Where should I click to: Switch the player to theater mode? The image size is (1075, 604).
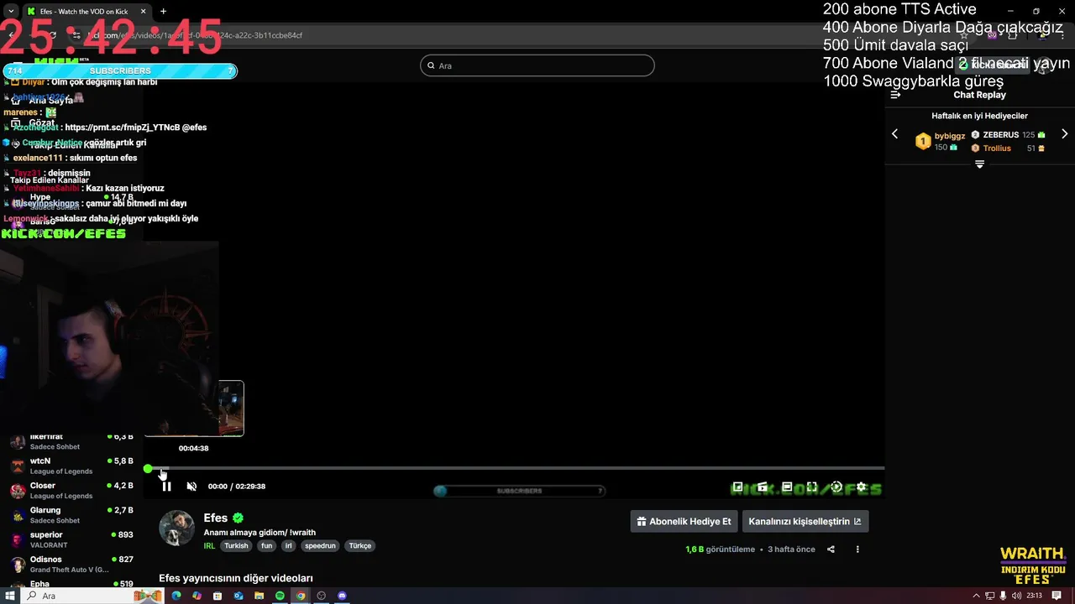[787, 487]
